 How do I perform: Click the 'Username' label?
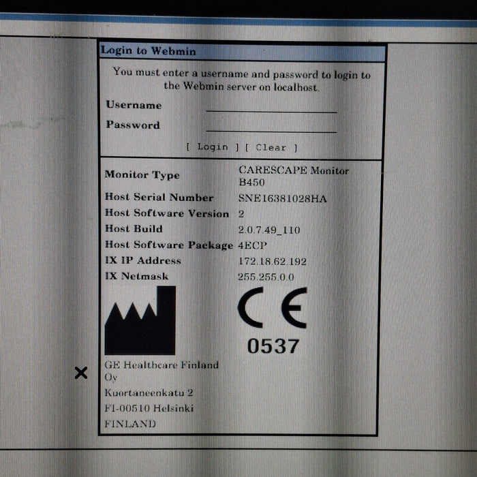[134, 105]
